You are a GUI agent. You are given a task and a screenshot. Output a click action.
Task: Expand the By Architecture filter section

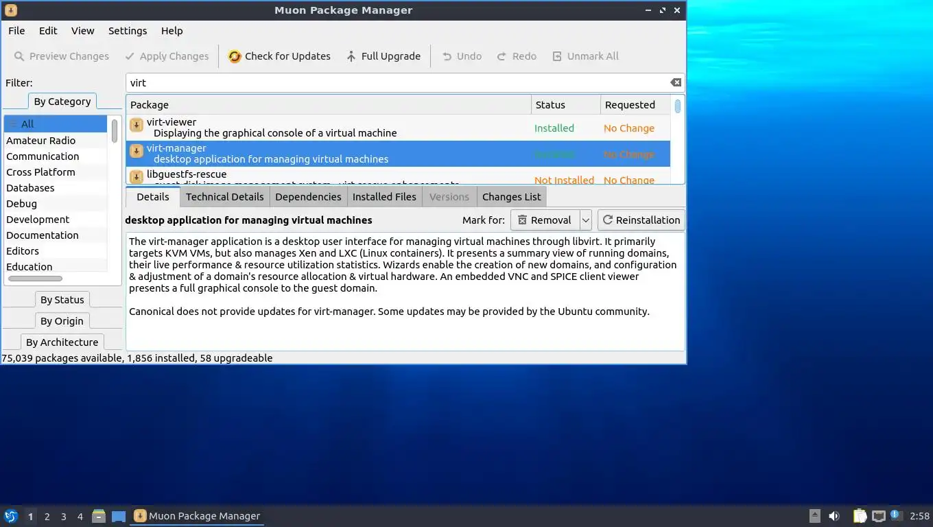(62, 342)
